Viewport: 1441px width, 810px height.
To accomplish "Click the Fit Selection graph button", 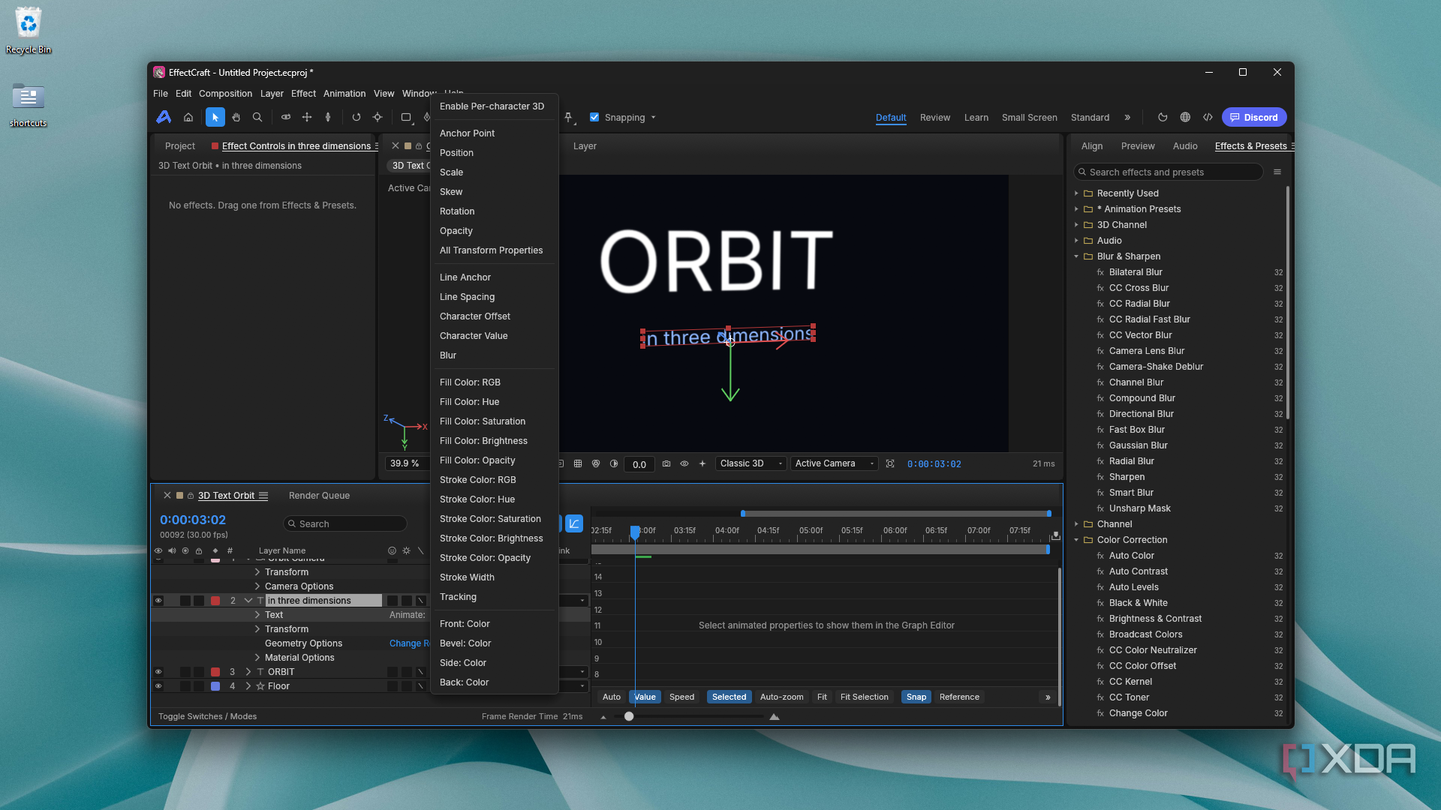I will point(864,697).
